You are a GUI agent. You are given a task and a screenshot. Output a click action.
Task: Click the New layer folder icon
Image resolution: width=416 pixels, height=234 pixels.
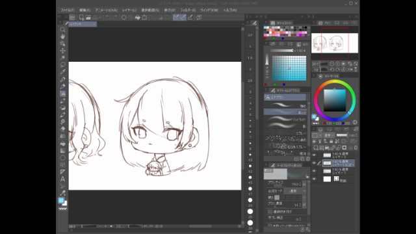click(327, 148)
